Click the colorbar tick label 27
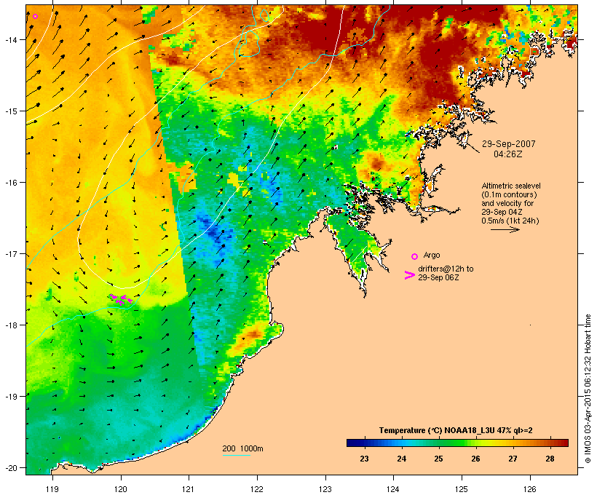 pyautogui.click(x=513, y=459)
